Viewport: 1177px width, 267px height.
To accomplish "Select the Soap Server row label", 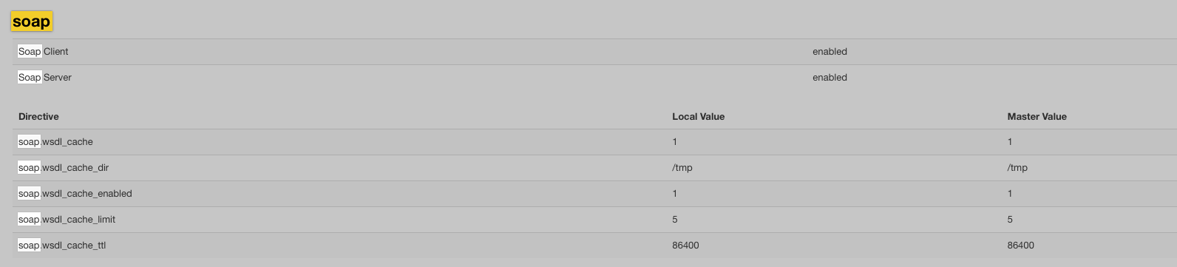I will tap(44, 78).
